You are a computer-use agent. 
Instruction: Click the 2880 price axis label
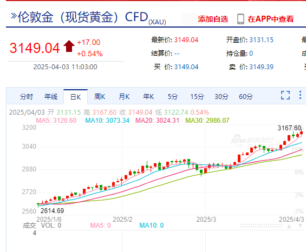pyautogui.click(x=29, y=169)
